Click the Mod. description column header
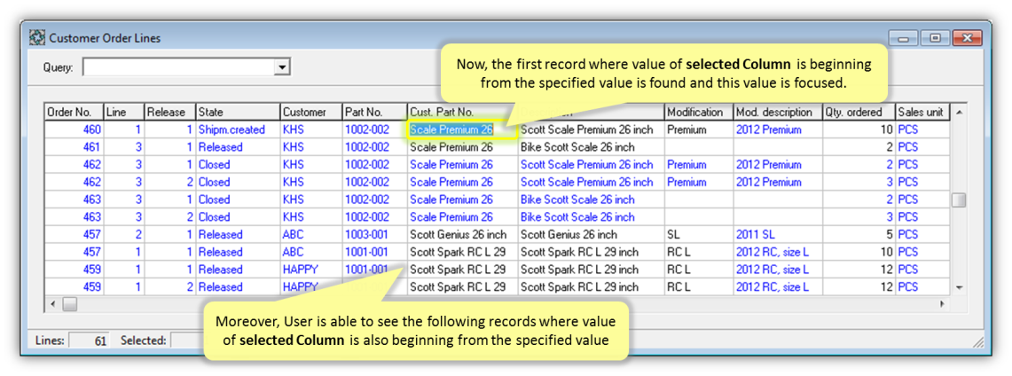Image resolution: width=1012 pixels, height=376 pixels. (778, 113)
